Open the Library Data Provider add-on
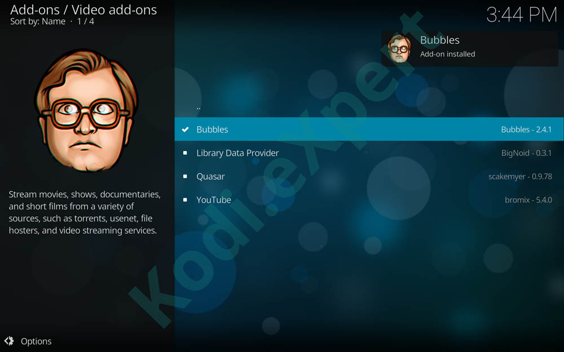The height and width of the screenshot is (352, 564). pyautogui.click(x=369, y=153)
